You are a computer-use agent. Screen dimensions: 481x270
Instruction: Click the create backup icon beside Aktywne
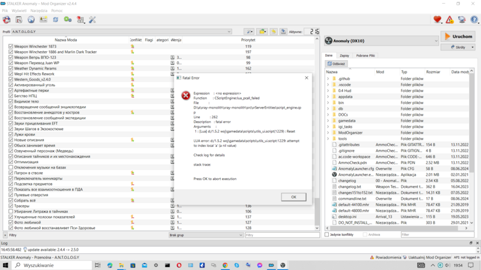click(283, 32)
